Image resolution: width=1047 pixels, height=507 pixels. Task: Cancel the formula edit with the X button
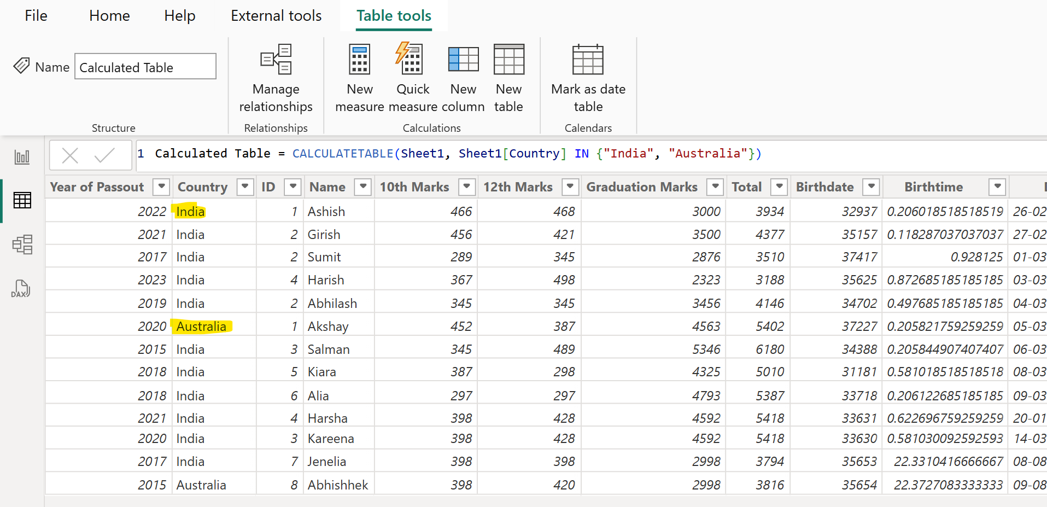[70, 155]
